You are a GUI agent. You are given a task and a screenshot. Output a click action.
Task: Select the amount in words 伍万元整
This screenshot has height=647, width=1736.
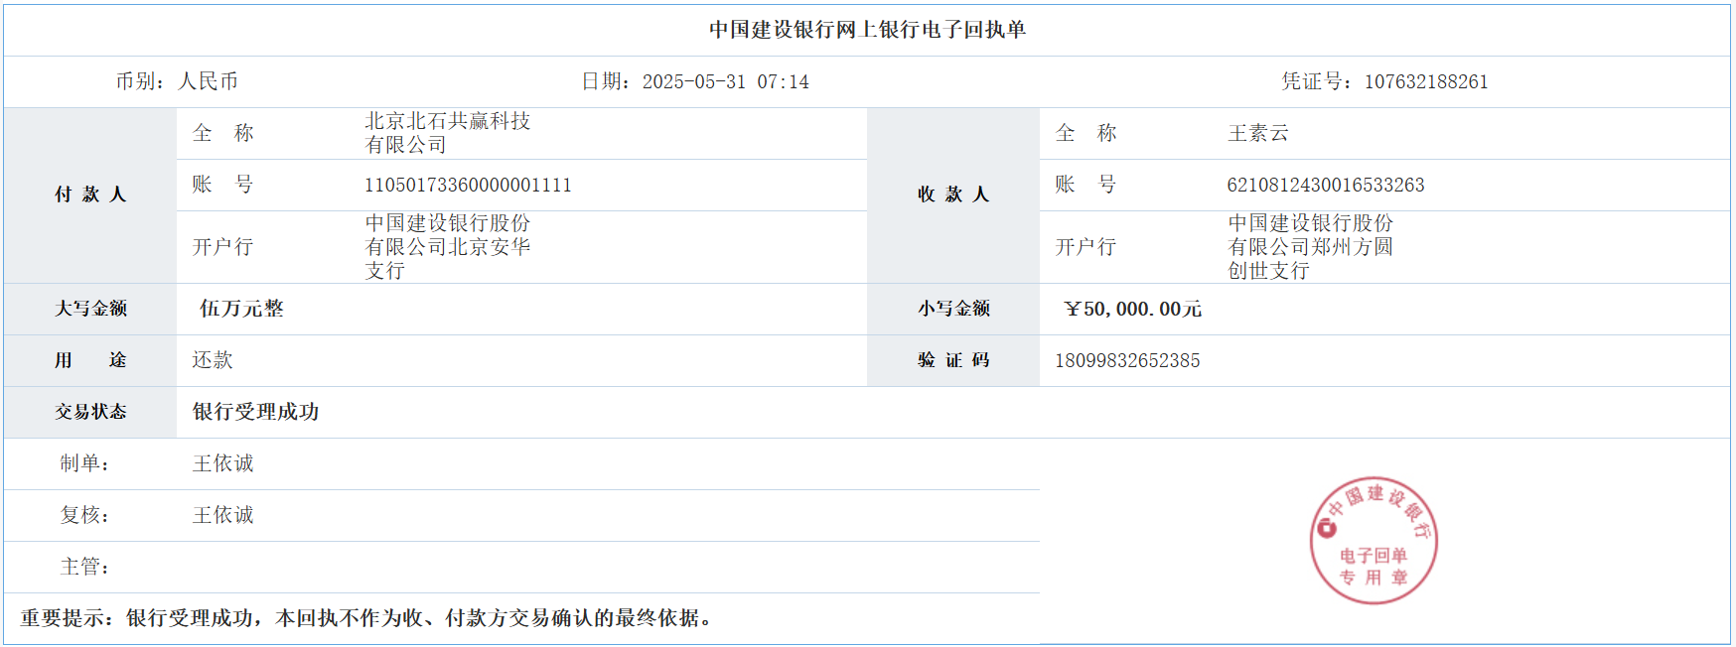point(241,309)
